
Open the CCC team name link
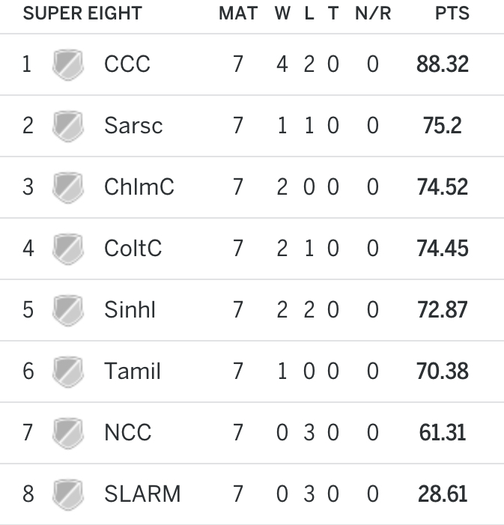(x=127, y=64)
